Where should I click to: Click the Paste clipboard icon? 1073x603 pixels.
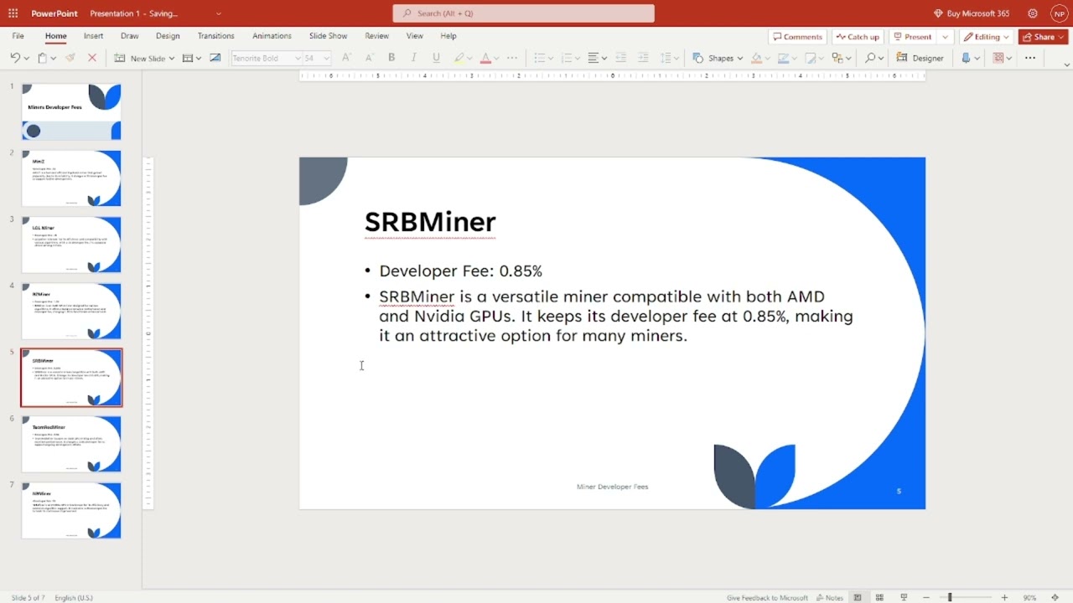click(42, 58)
